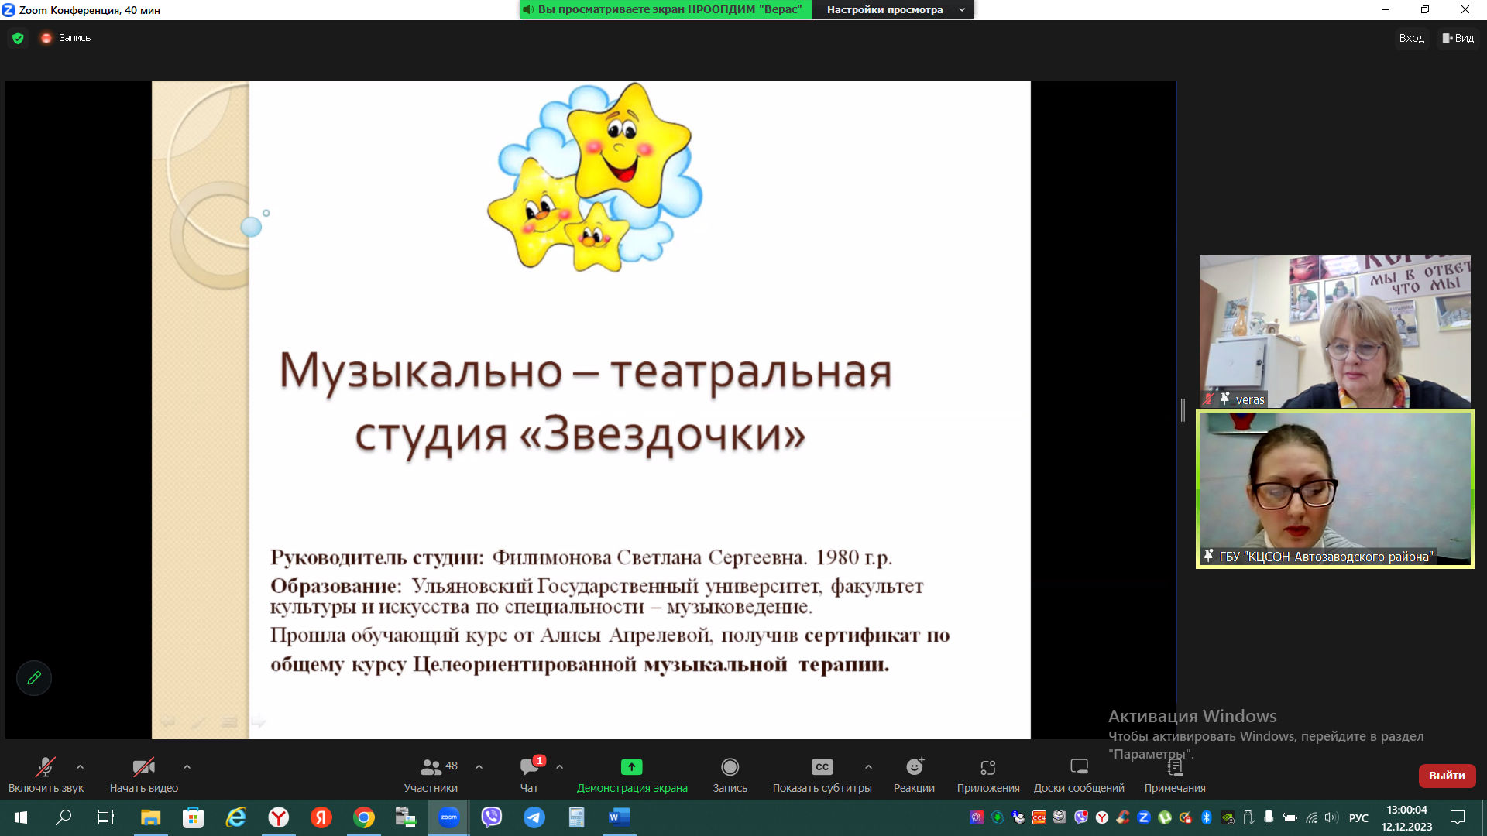Click the screen sharing status banner
1487x836 pixels.
666,10
